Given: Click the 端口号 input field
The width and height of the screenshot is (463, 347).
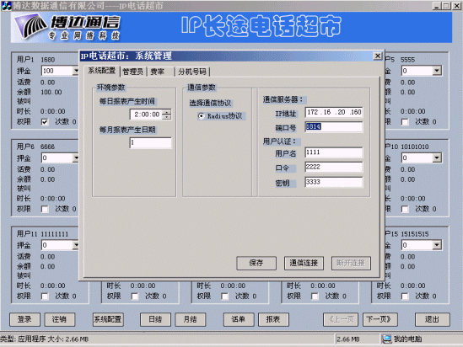Looking at the screenshot, I should [x=334, y=127].
